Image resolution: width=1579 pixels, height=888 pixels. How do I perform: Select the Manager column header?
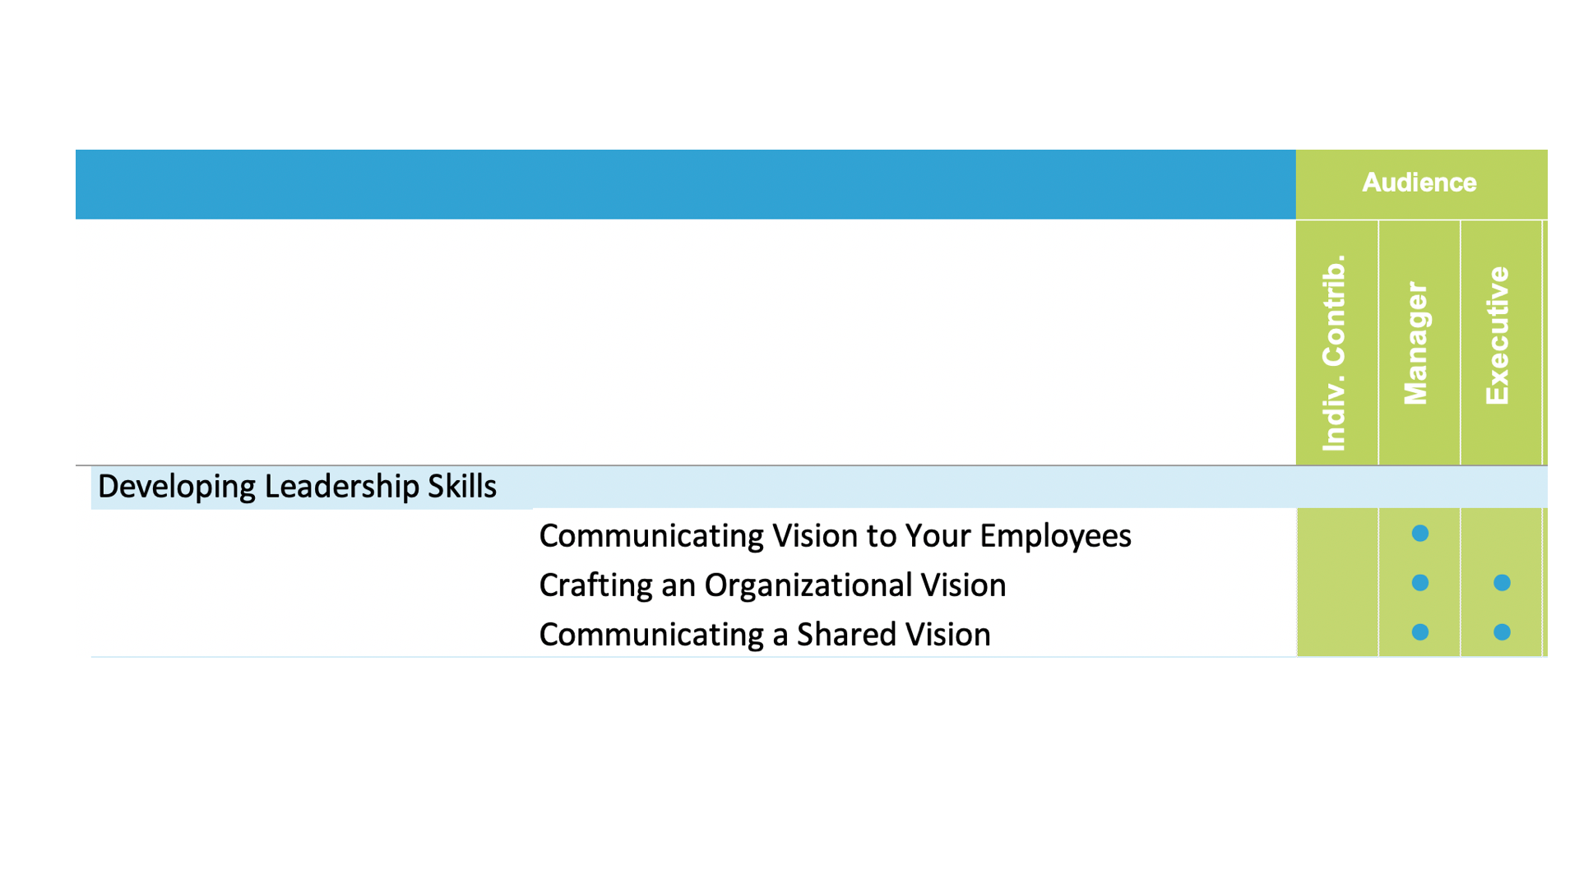tap(1419, 343)
